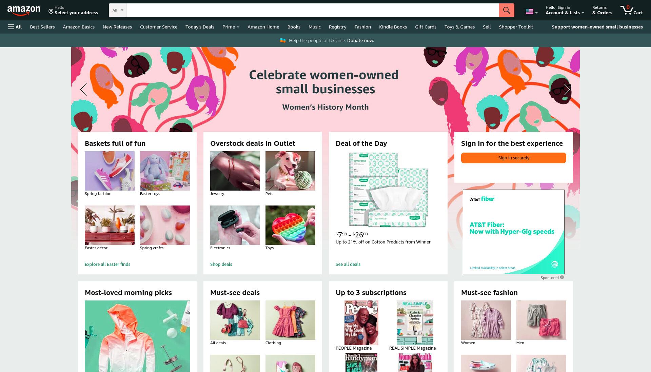Image resolution: width=651 pixels, height=372 pixels.
Task: Click the Deal of the Day tissue image
Action: pyautogui.click(x=388, y=190)
